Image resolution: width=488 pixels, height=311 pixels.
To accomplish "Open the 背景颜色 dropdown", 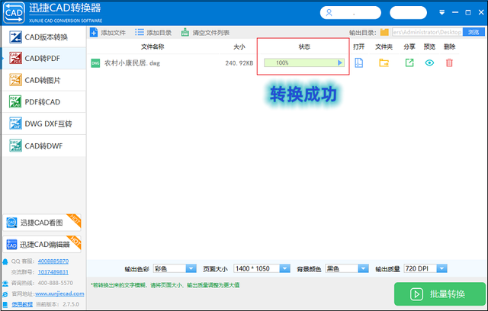I will pos(347,268).
